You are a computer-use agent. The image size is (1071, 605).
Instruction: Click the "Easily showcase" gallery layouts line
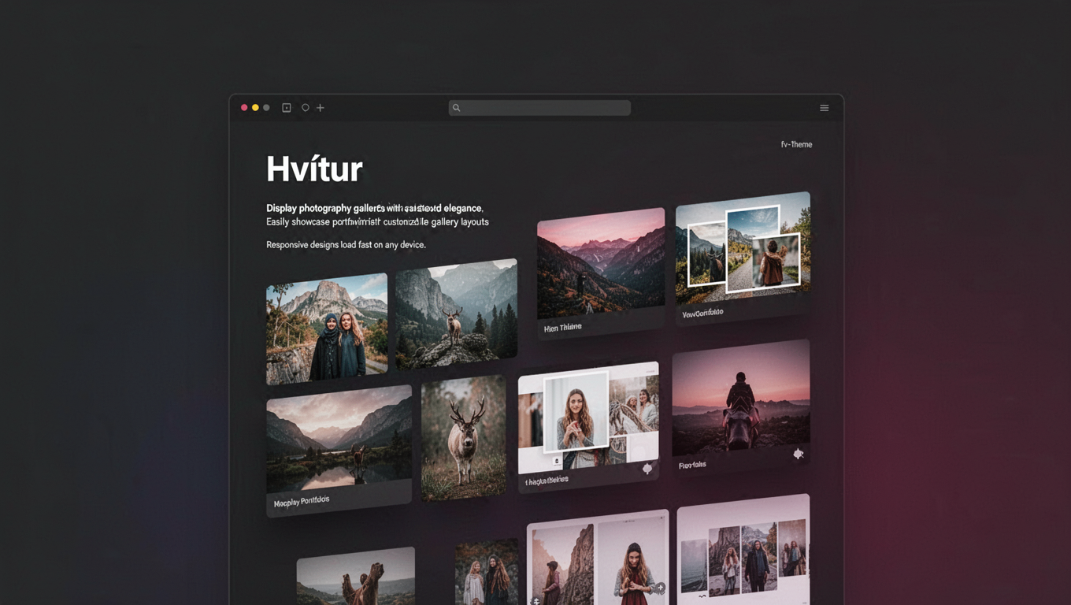(x=377, y=222)
